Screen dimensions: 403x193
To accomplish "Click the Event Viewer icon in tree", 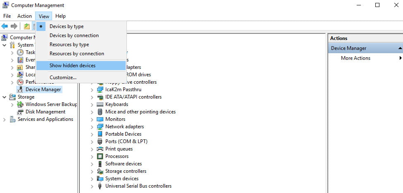I will click(x=20, y=60).
